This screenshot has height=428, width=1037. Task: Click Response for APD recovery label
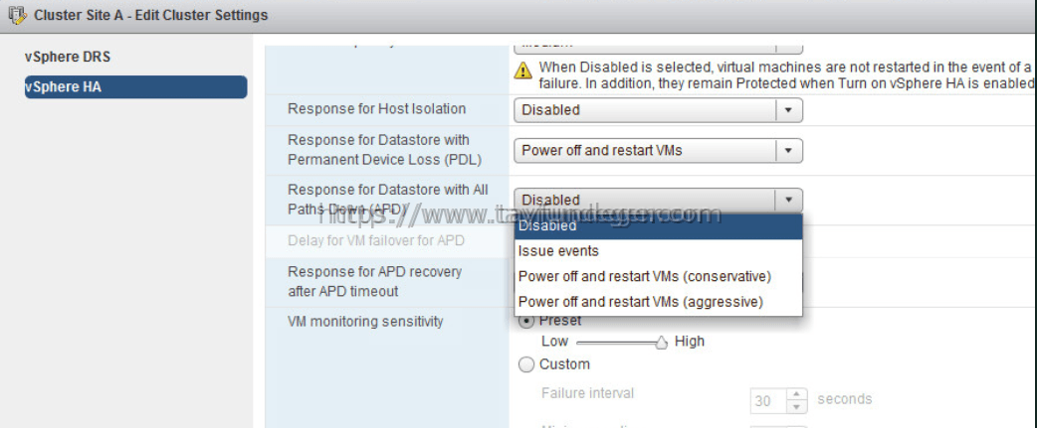tap(375, 282)
